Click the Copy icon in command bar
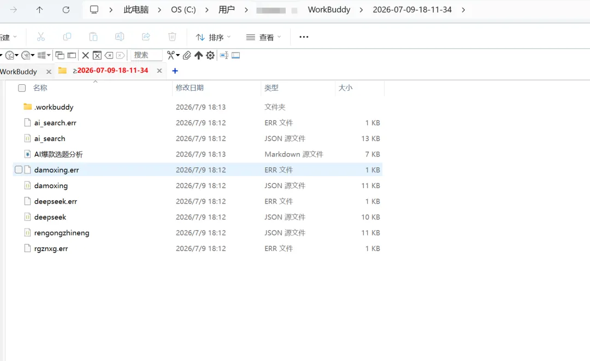 (x=67, y=37)
